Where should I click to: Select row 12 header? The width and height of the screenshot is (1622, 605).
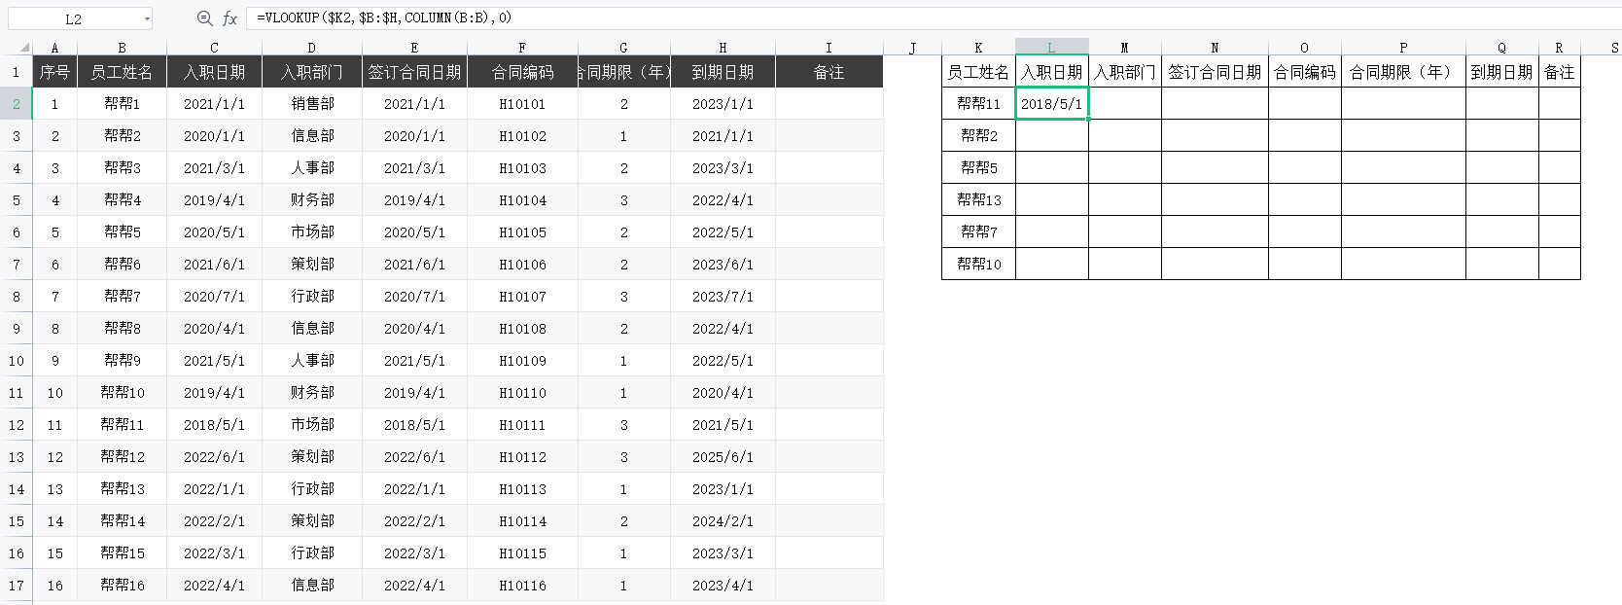tap(17, 425)
